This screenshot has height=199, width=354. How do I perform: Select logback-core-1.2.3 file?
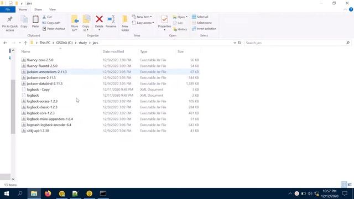coord(110,113)
